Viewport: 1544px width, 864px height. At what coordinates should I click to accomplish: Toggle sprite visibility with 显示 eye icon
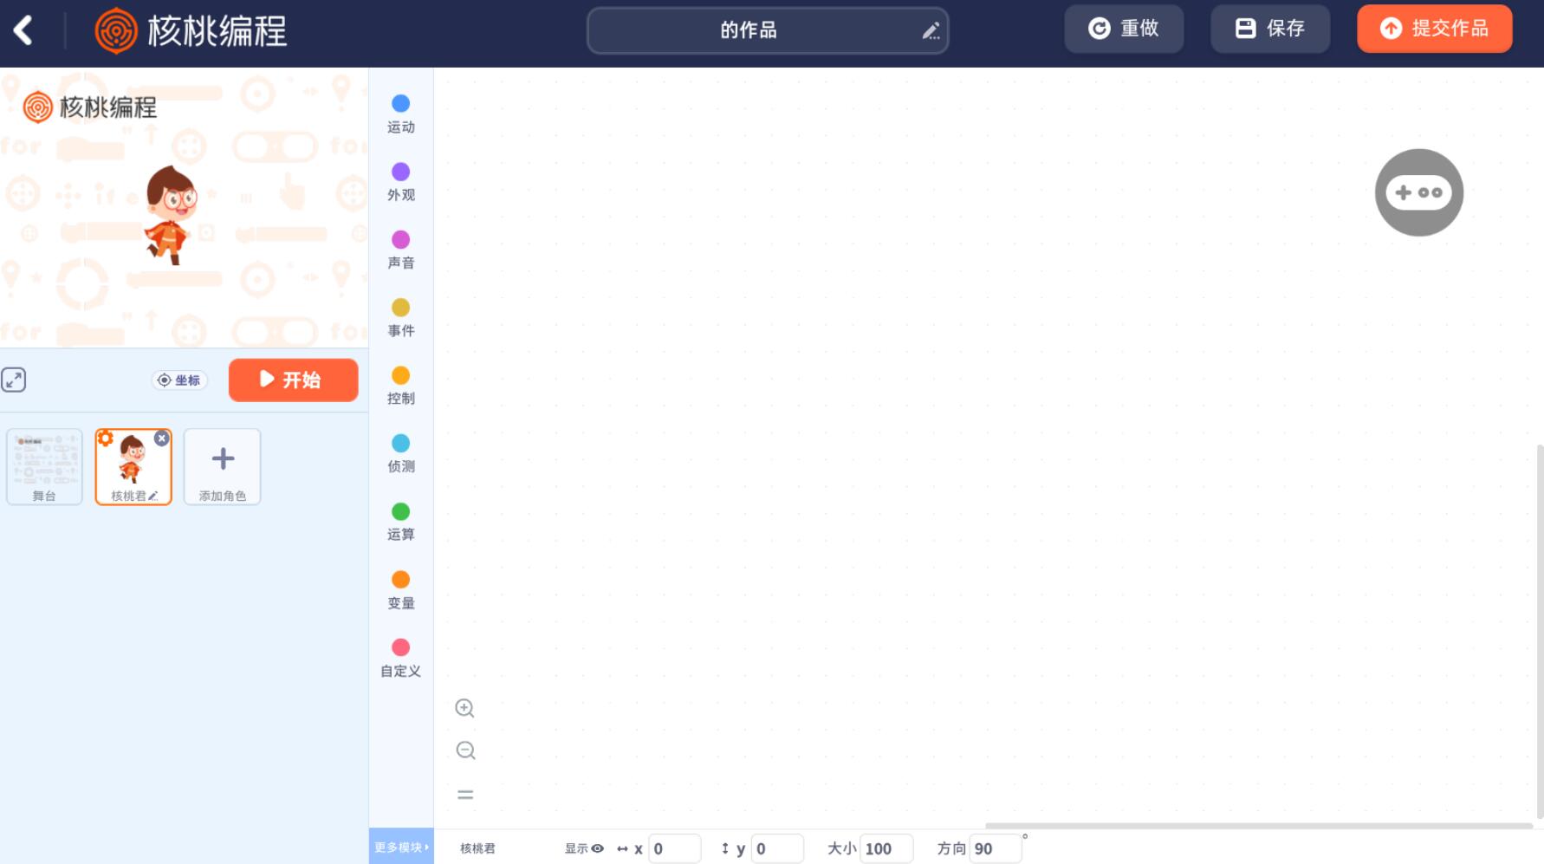coord(597,848)
